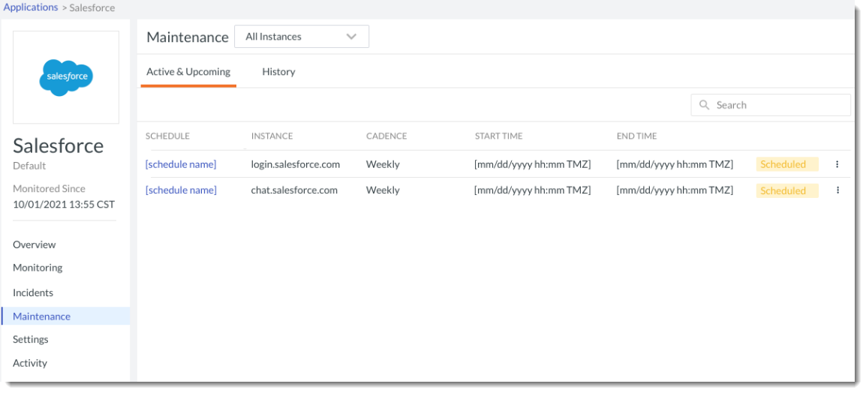Open schedule name link for chat.salesforce.com
866x393 pixels.
[x=181, y=190]
